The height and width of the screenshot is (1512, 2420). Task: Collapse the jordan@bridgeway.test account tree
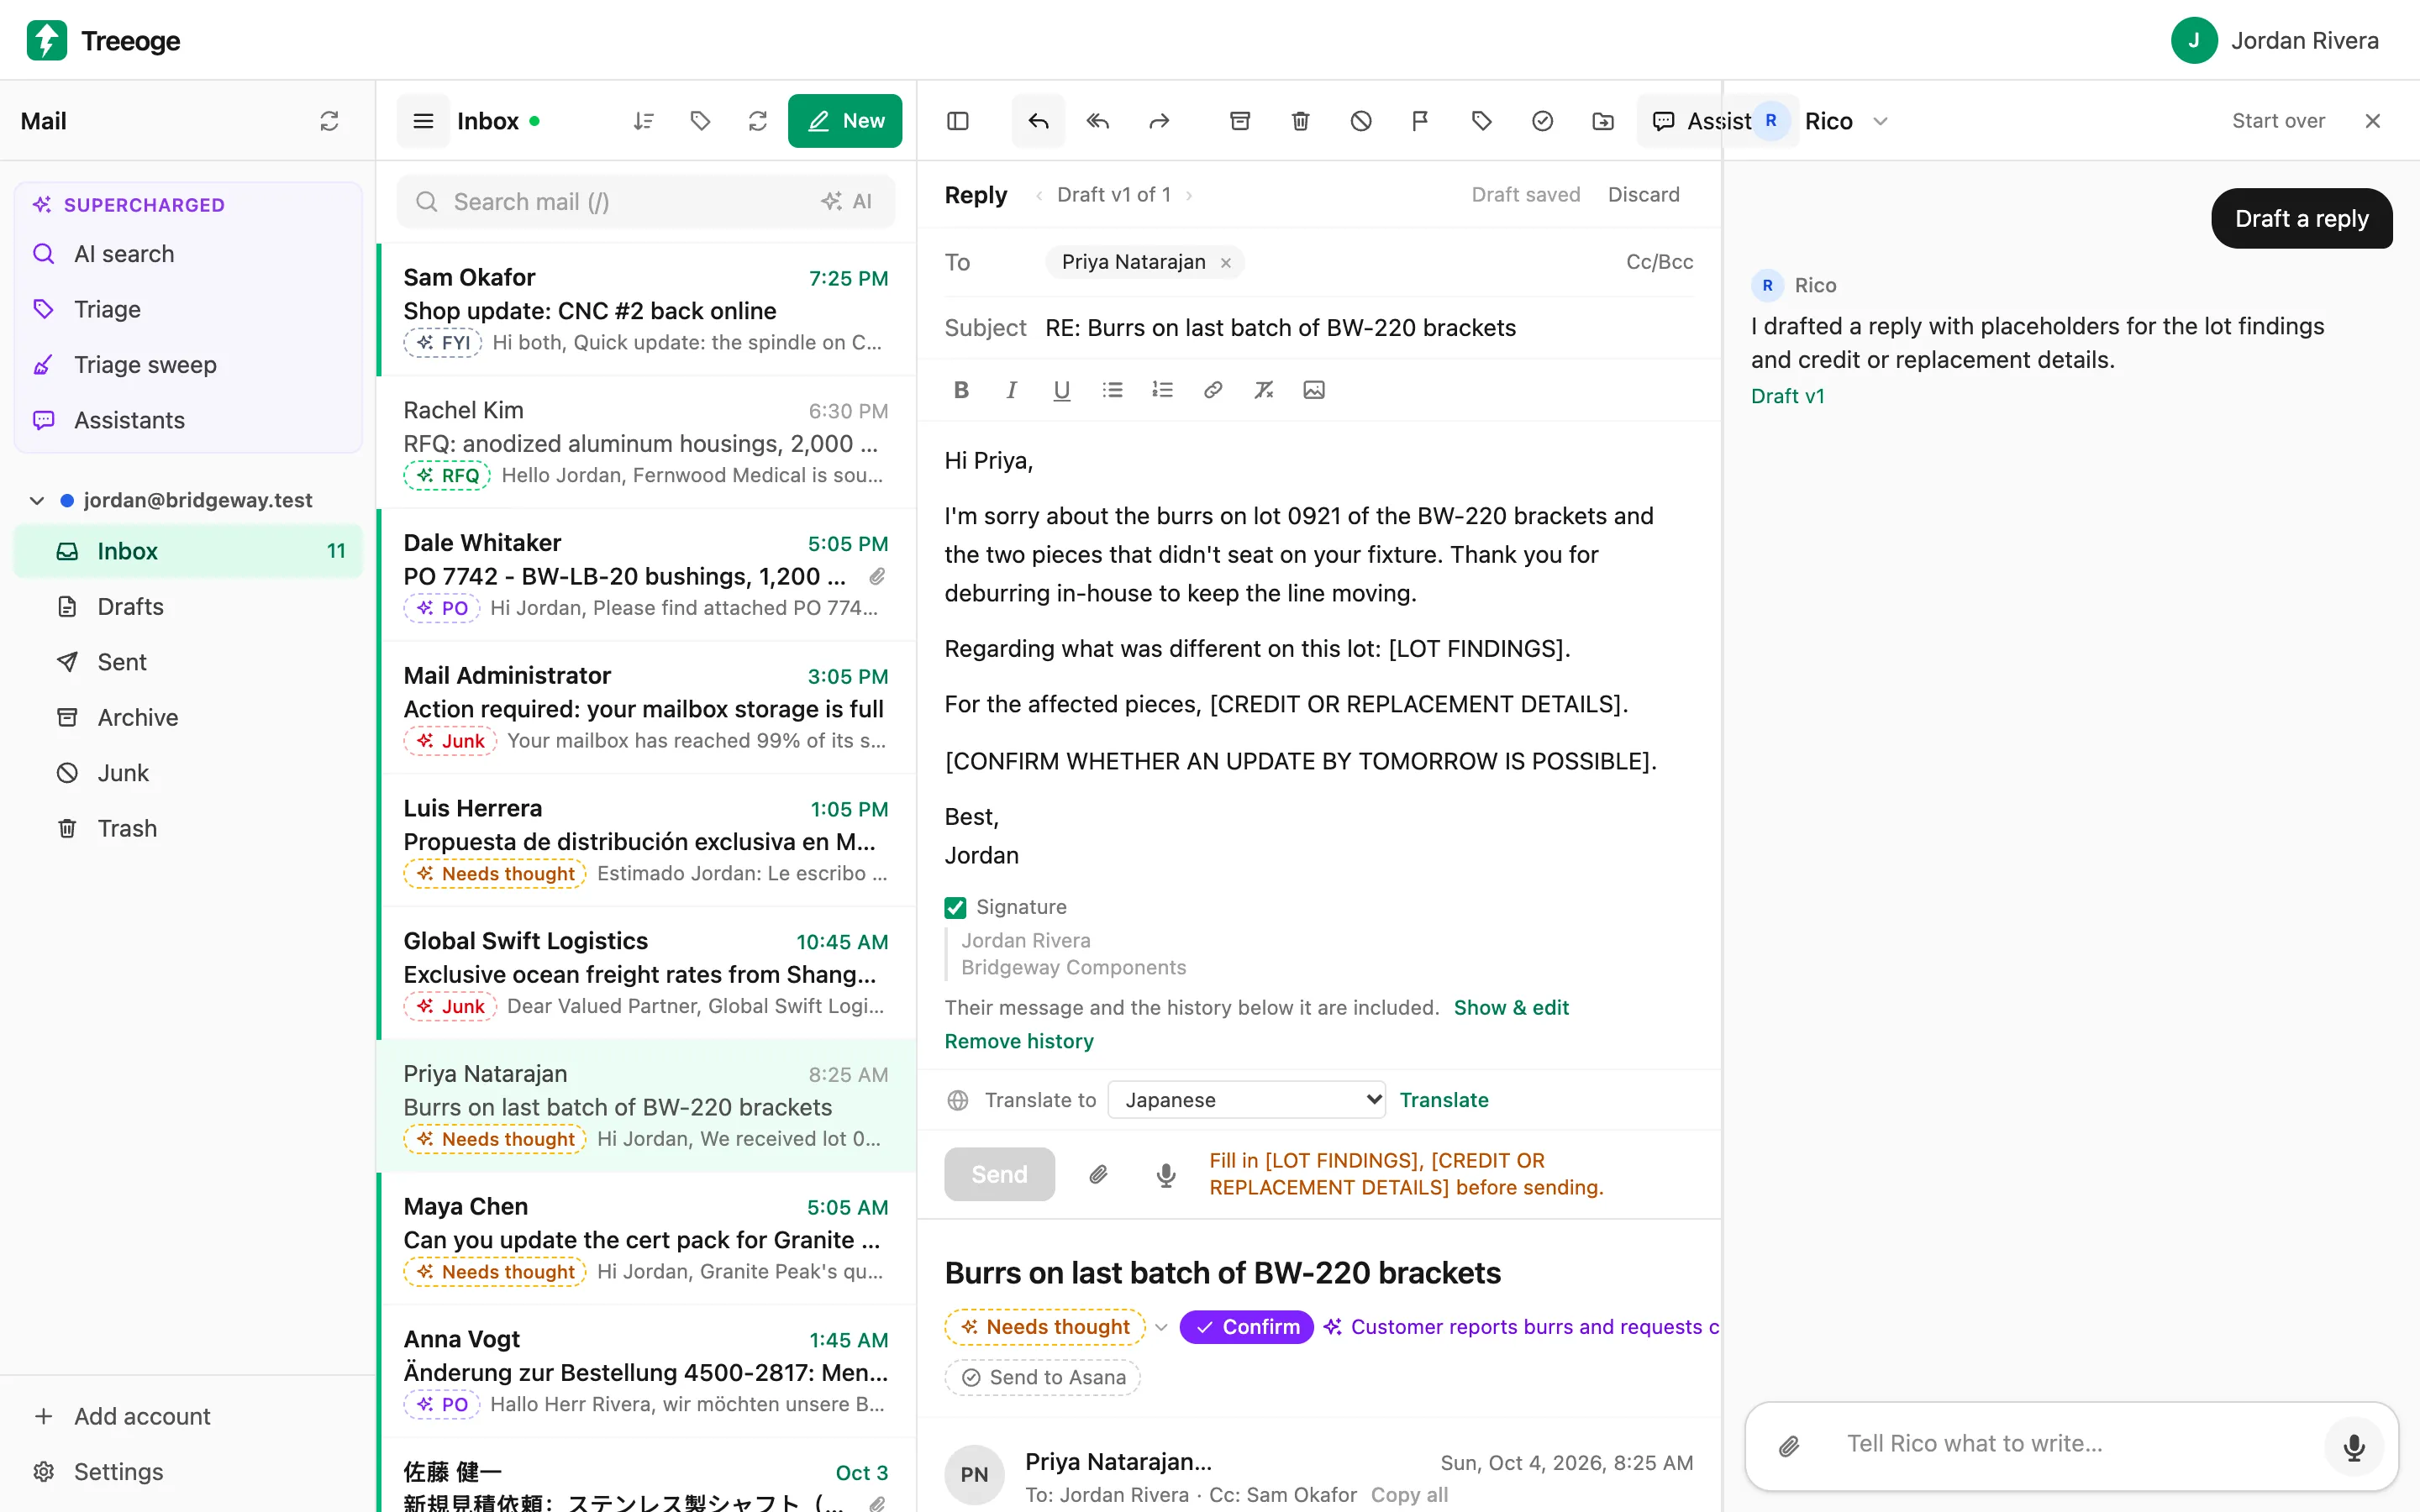(x=37, y=500)
